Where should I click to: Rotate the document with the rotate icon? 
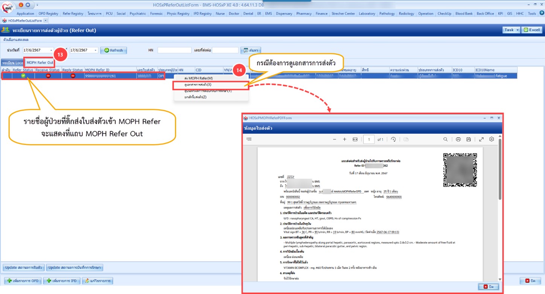(393, 139)
